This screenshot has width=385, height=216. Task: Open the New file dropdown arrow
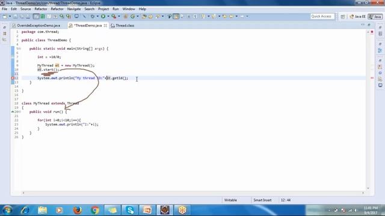pyautogui.click(x=10, y=16)
